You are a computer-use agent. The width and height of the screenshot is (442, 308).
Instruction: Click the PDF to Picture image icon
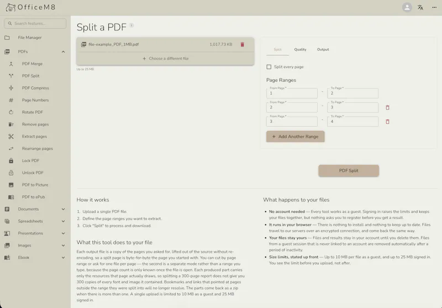click(11, 185)
